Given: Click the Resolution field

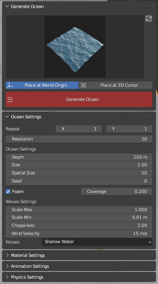Looking at the screenshot, I should [79, 139].
